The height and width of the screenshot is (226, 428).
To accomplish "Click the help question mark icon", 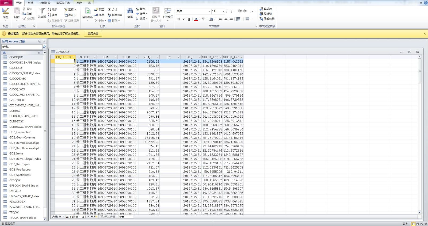I will 425,3.
